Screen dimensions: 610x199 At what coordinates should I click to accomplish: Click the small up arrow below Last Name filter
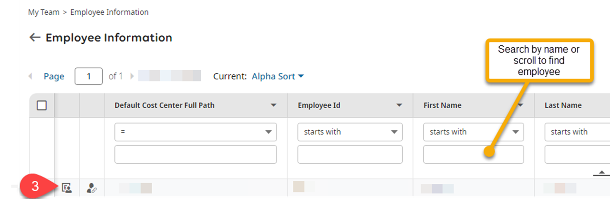(602, 173)
